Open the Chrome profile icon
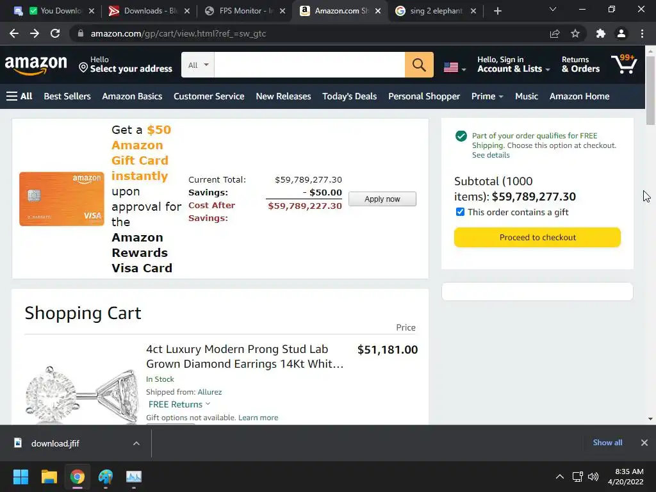Image resolution: width=656 pixels, height=492 pixels. click(x=621, y=33)
